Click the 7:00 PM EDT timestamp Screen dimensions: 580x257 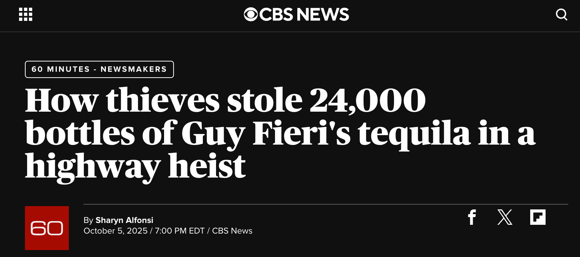[x=179, y=231]
